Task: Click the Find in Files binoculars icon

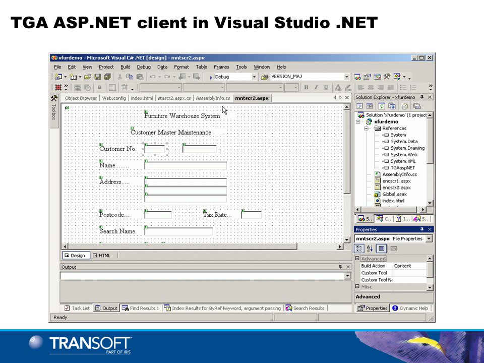Action: tap(265, 77)
